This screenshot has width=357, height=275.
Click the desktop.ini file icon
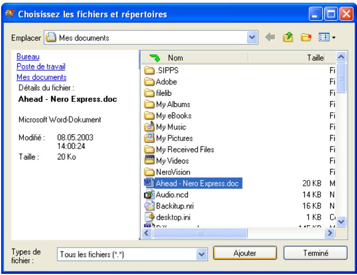(149, 217)
